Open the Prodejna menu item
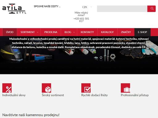 51,32
